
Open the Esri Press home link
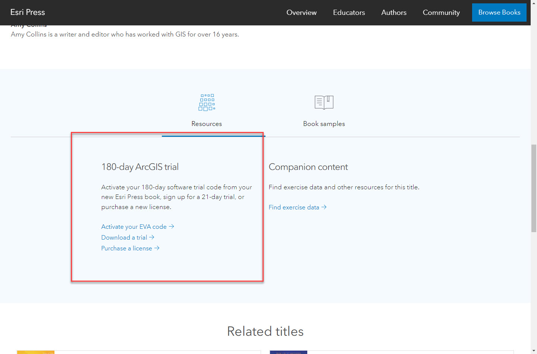click(28, 12)
